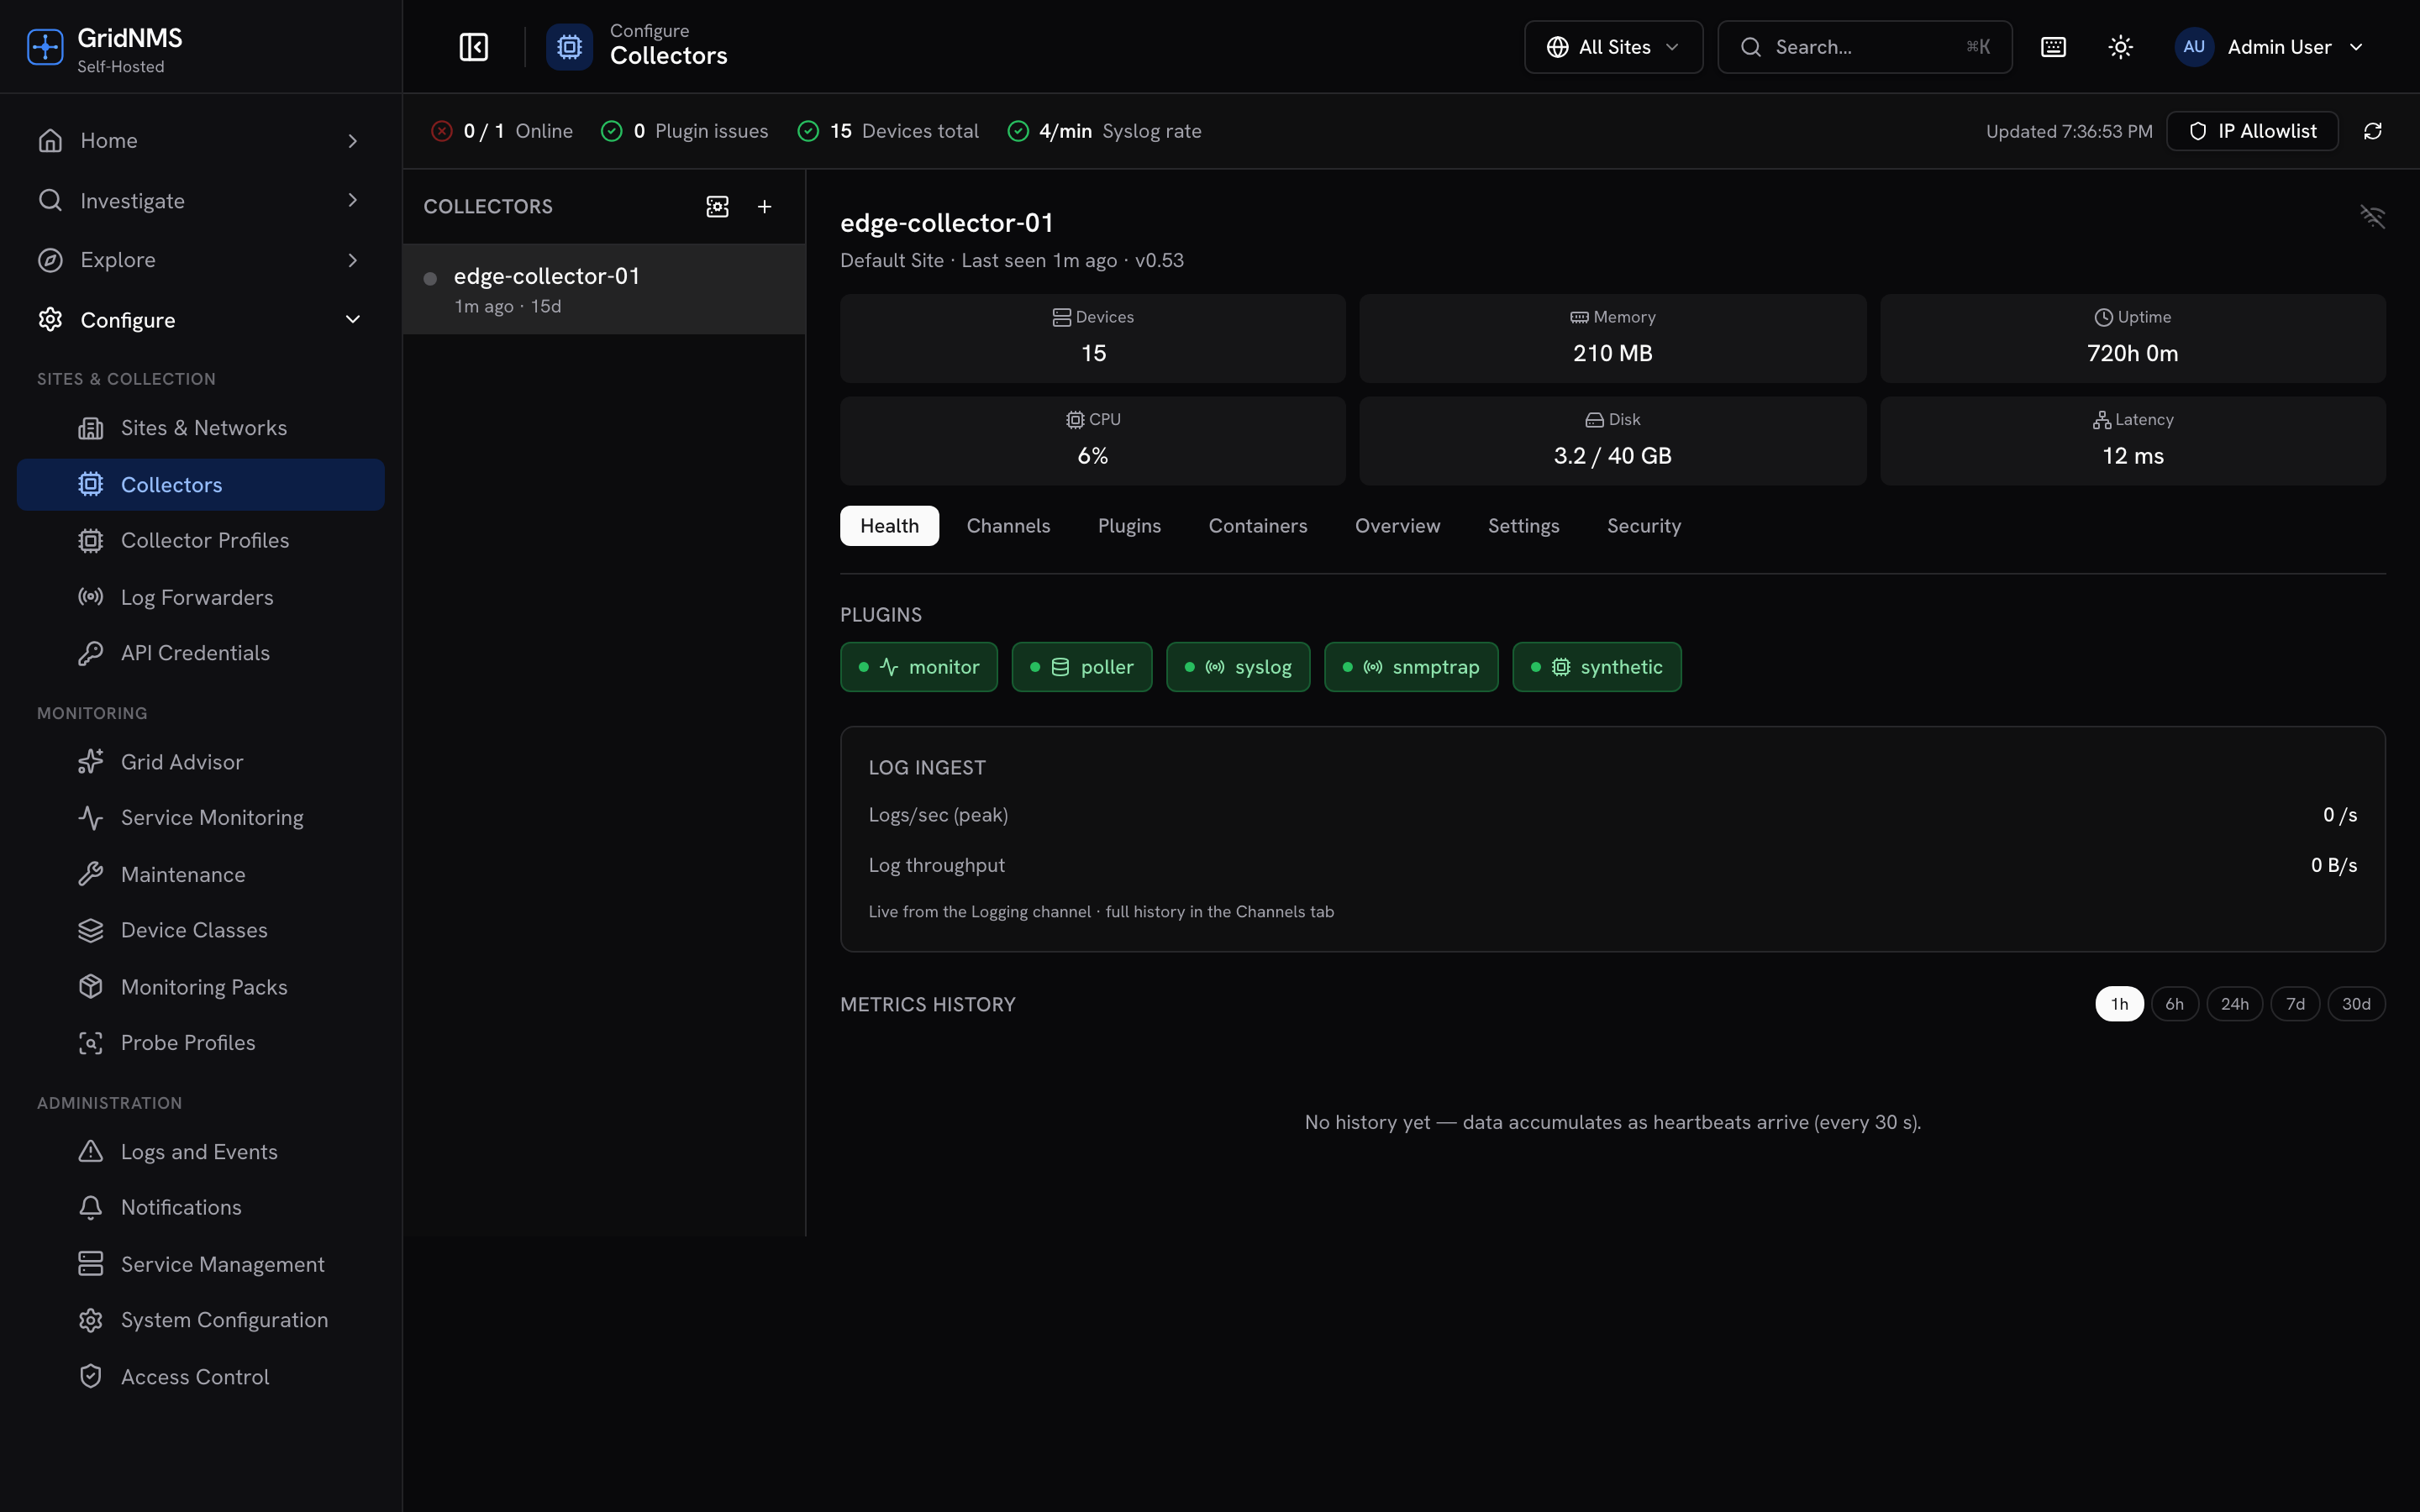Expand the Home menu chevron
Screen dimensions: 2420x1512
(352, 141)
